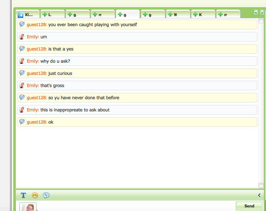266x211 pixels.
Task: Click the green plus on the L. tab
Action: click(x=45, y=14)
